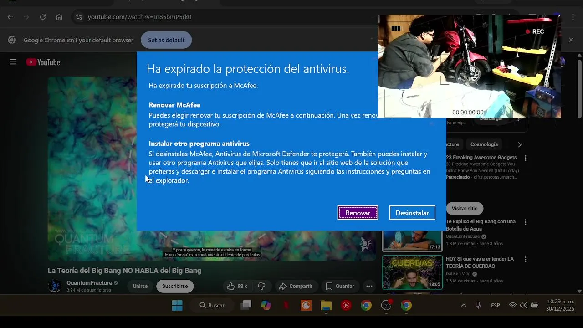The height and width of the screenshot is (328, 583).
Task: Click the YouTube logo
Action: coord(43,62)
